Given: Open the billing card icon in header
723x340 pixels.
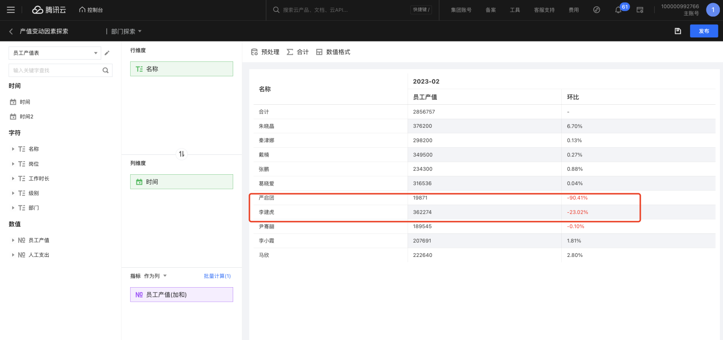Looking at the screenshot, I should [640, 10].
